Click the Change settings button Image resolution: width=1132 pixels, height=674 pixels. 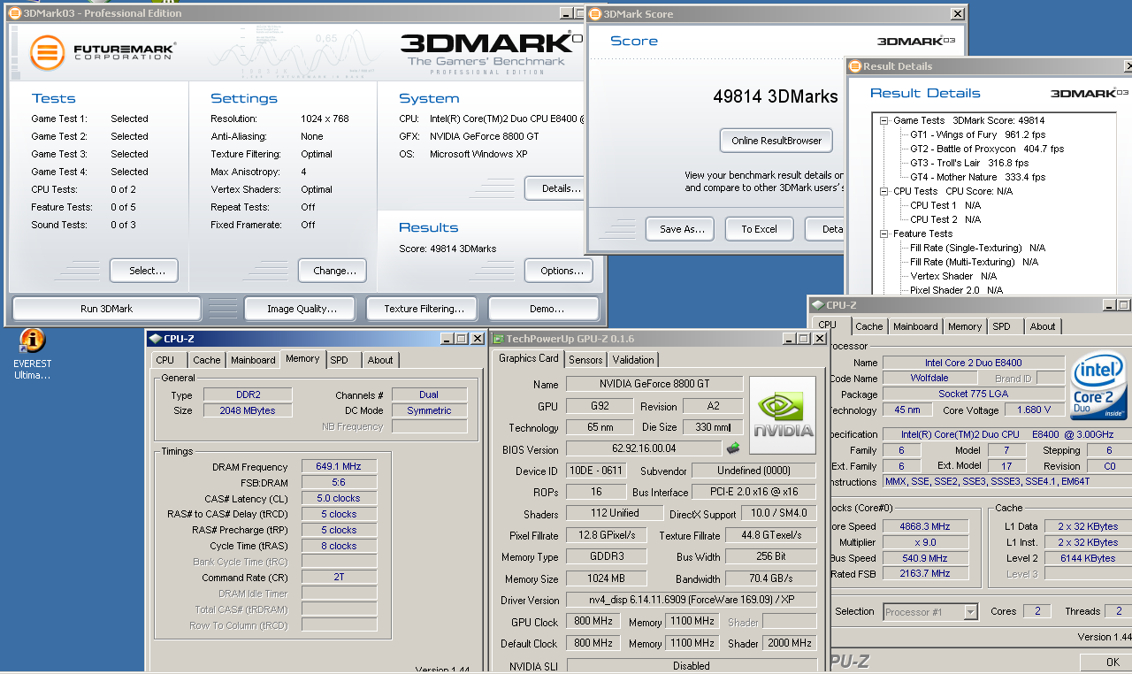coord(333,271)
